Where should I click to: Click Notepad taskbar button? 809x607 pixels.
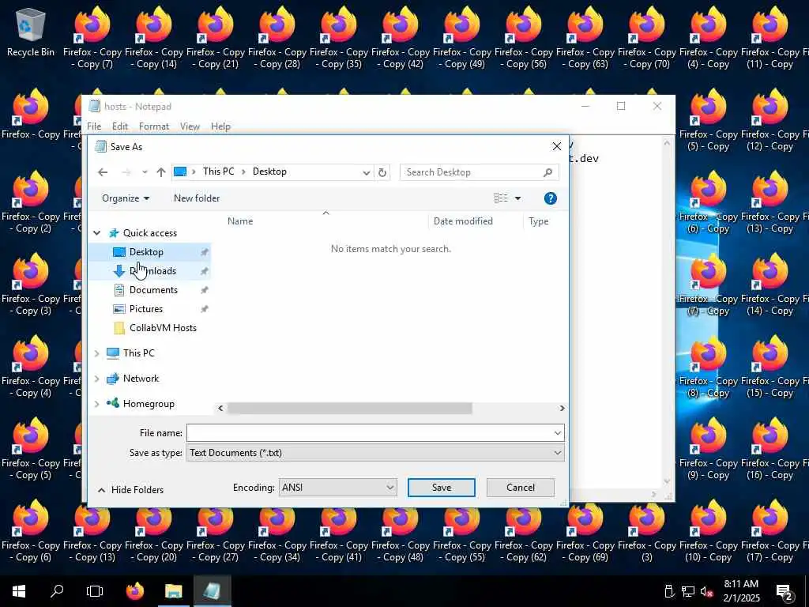point(212,591)
